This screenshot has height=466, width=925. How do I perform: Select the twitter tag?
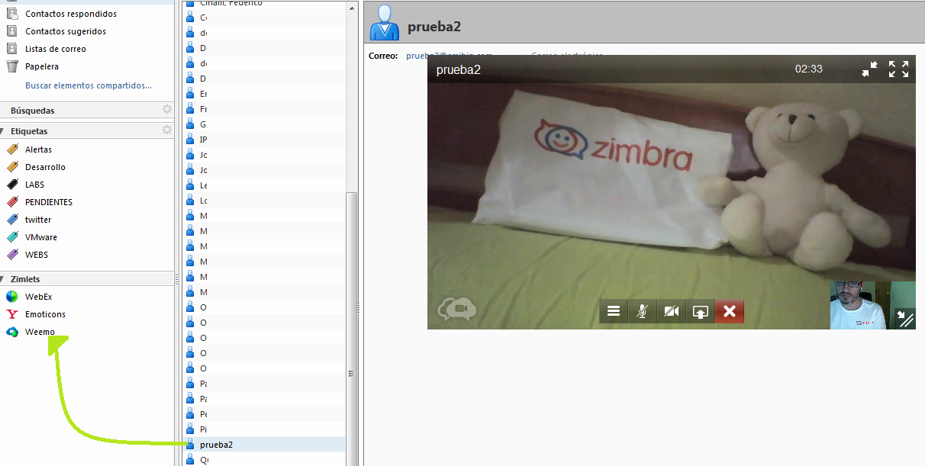(x=38, y=220)
